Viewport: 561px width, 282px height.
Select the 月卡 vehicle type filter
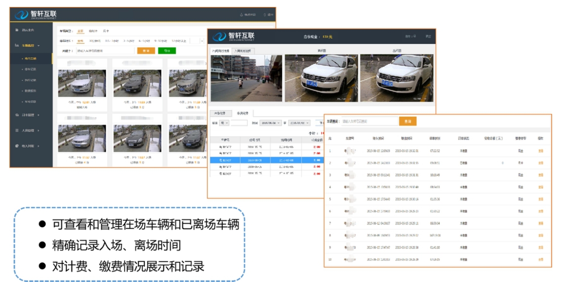[106, 32]
